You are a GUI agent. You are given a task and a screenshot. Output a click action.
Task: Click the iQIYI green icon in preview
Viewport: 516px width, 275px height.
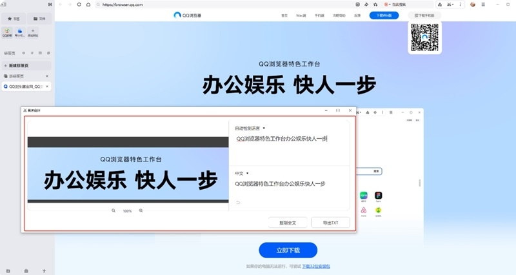364,196
